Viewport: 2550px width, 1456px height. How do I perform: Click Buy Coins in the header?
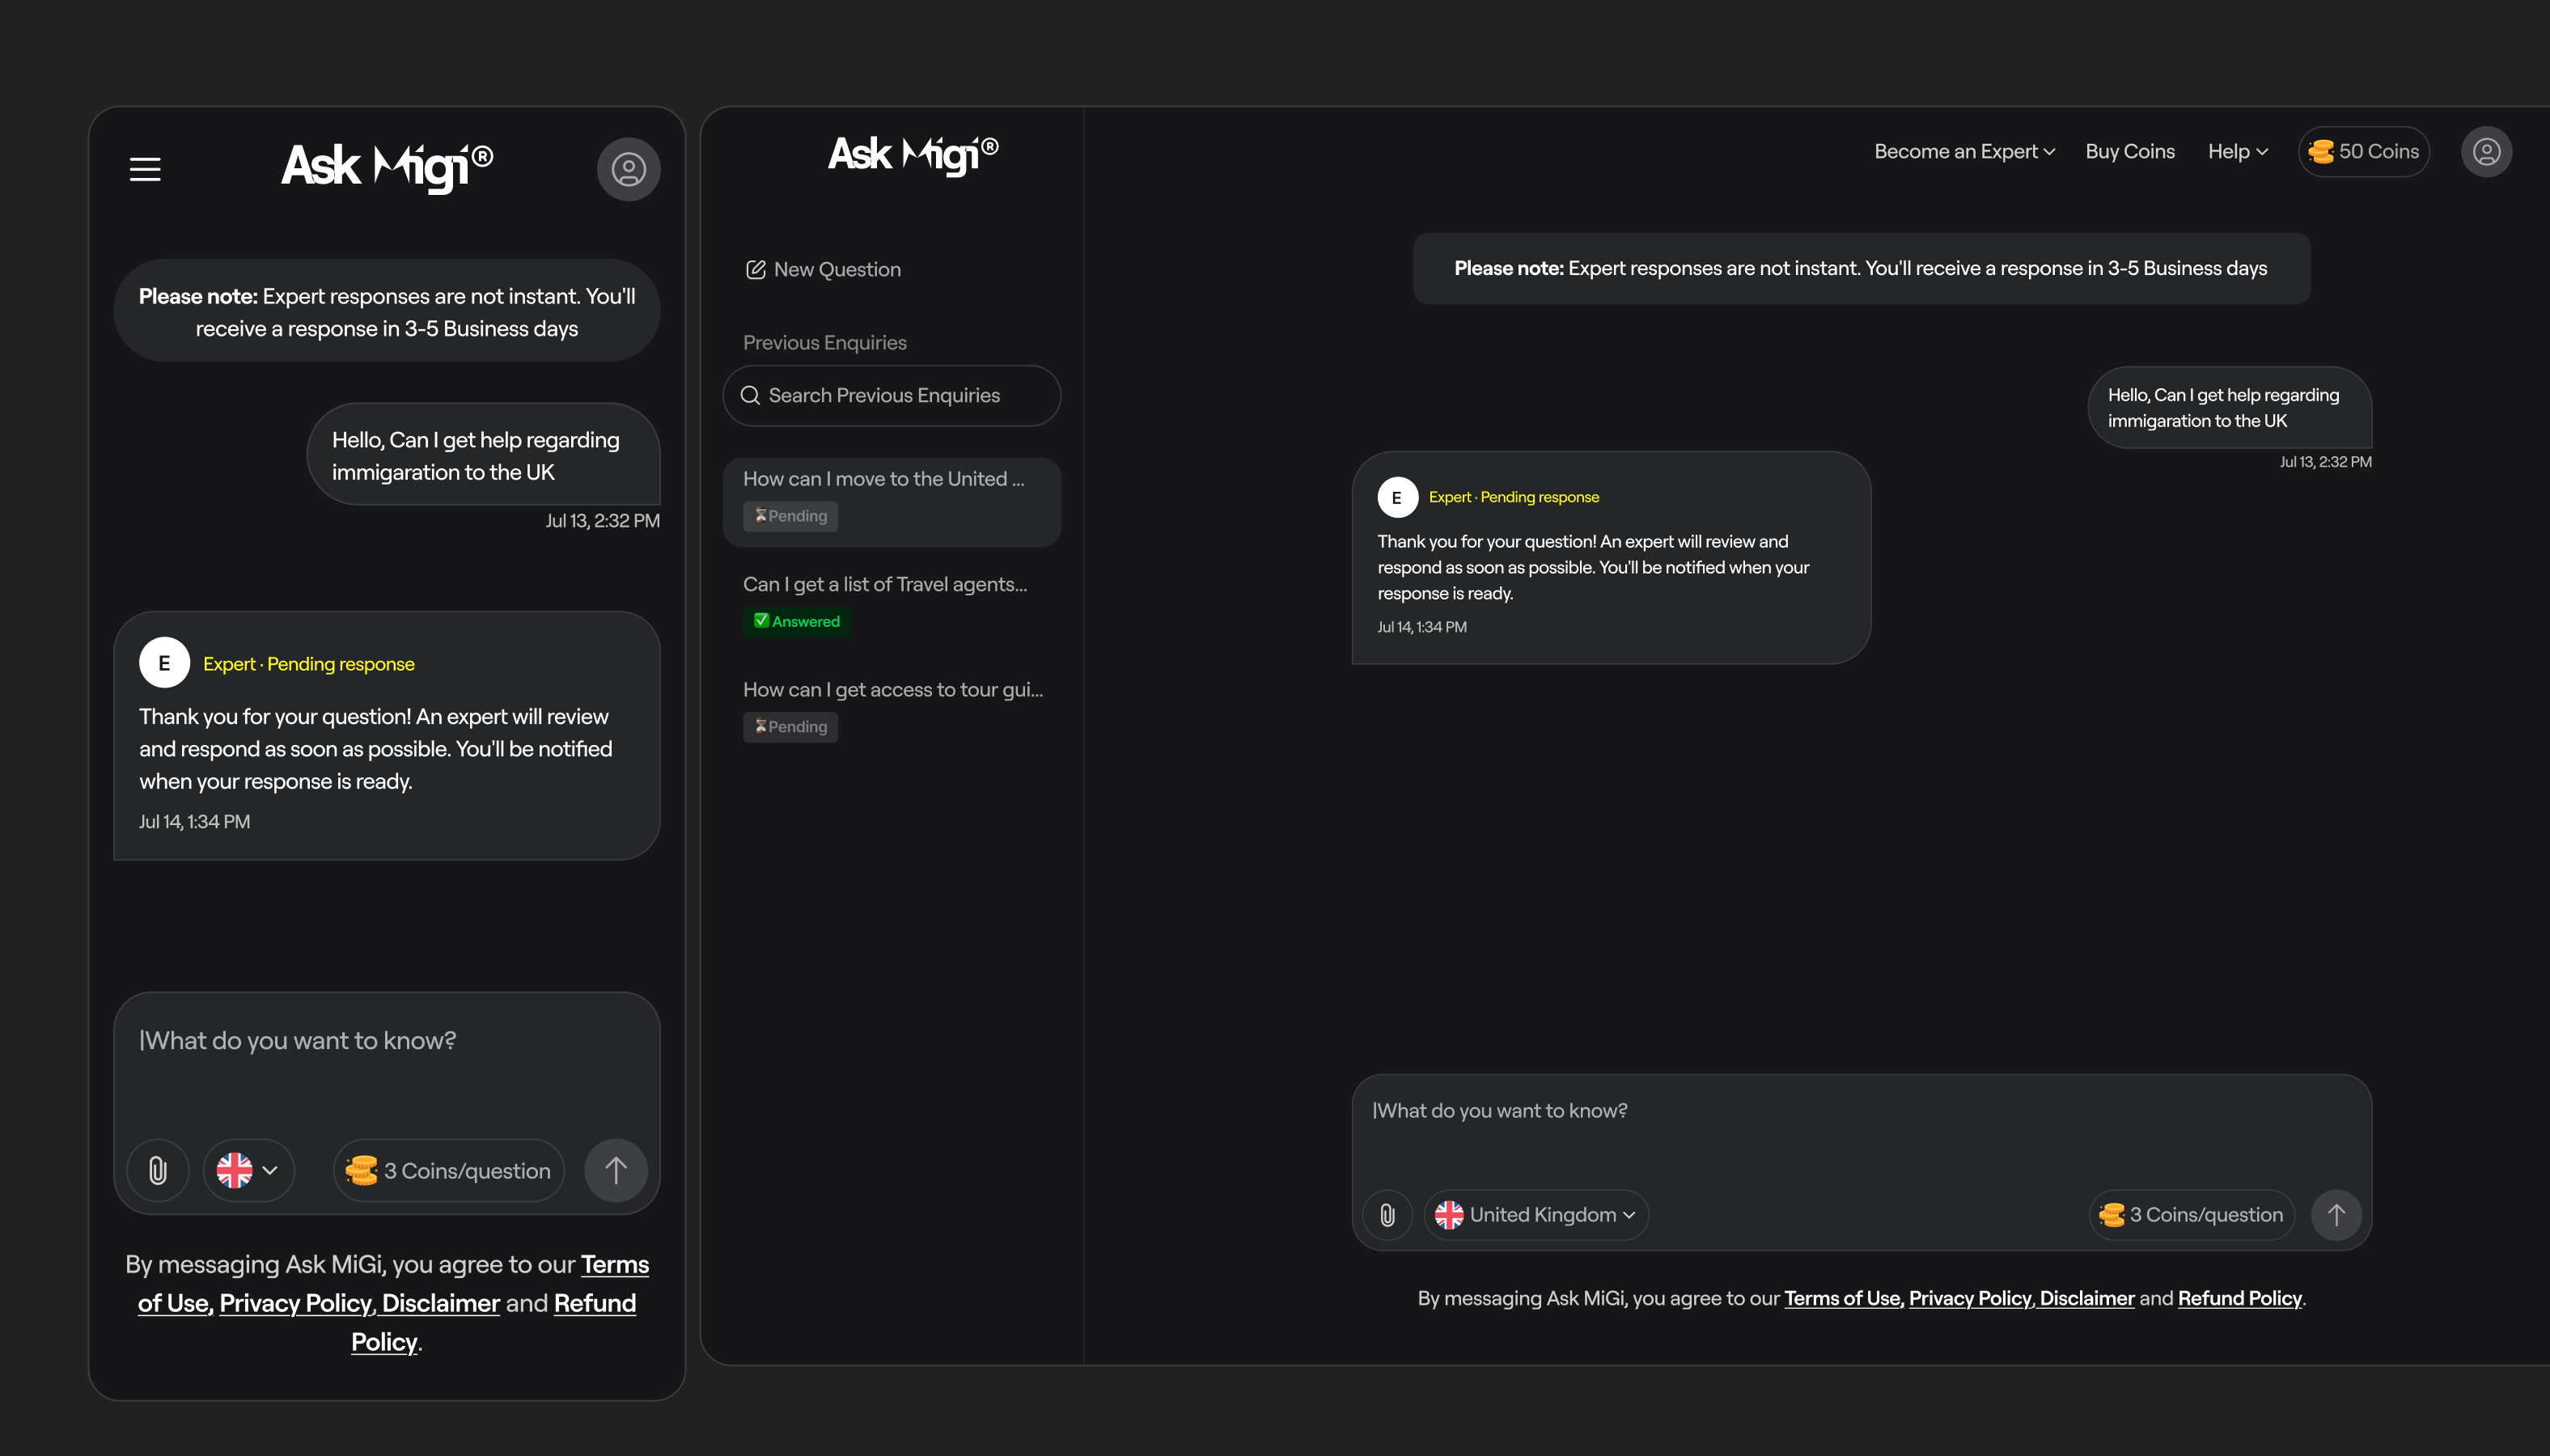[2130, 151]
